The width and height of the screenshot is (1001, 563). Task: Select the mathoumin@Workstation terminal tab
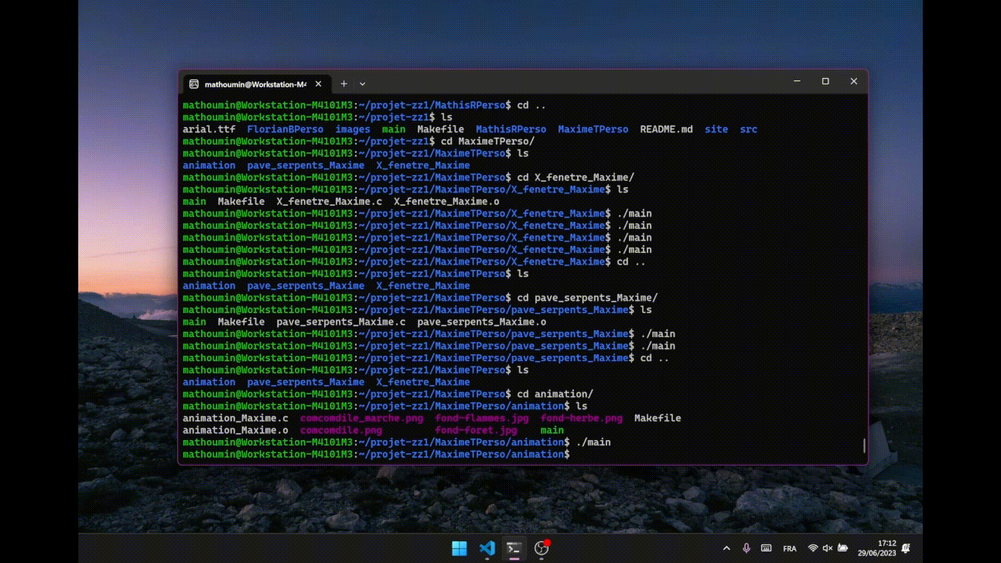click(255, 84)
